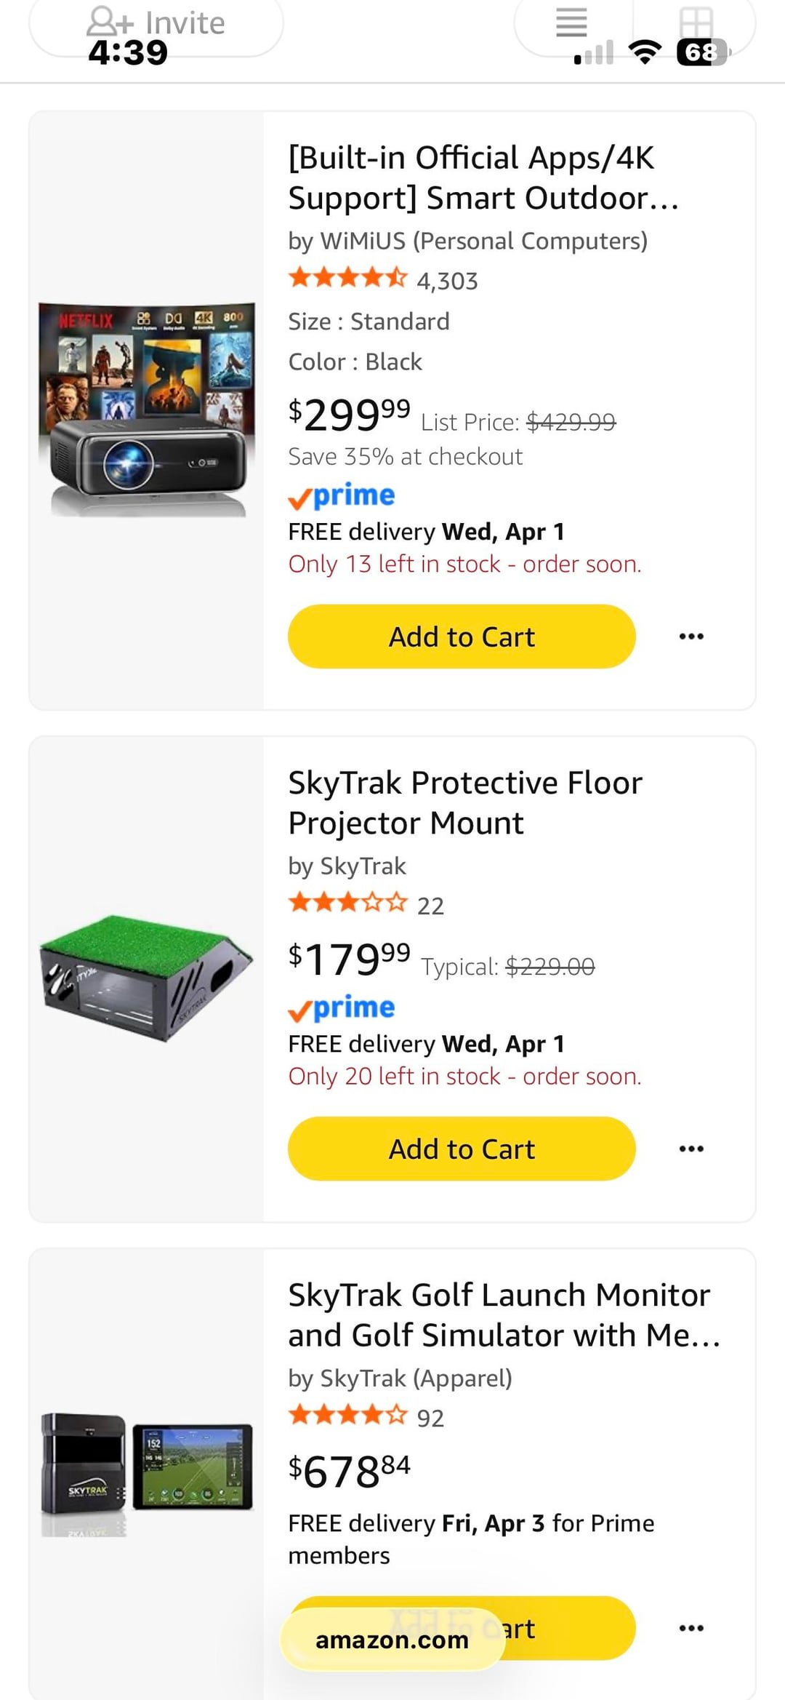785x1700 pixels.
Task: Open more options for SkyTrak Launch Monitor
Action: coord(691,1628)
